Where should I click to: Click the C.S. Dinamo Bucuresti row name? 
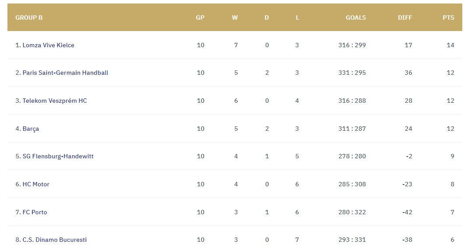click(55, 240)
